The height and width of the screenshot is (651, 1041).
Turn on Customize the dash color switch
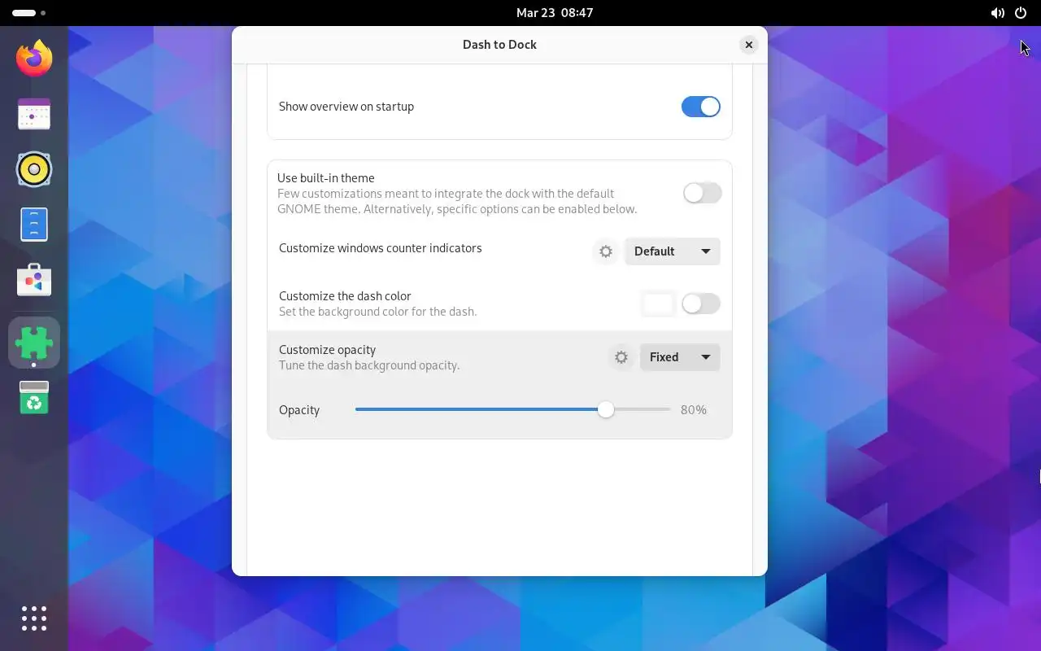tap(701, 304)
